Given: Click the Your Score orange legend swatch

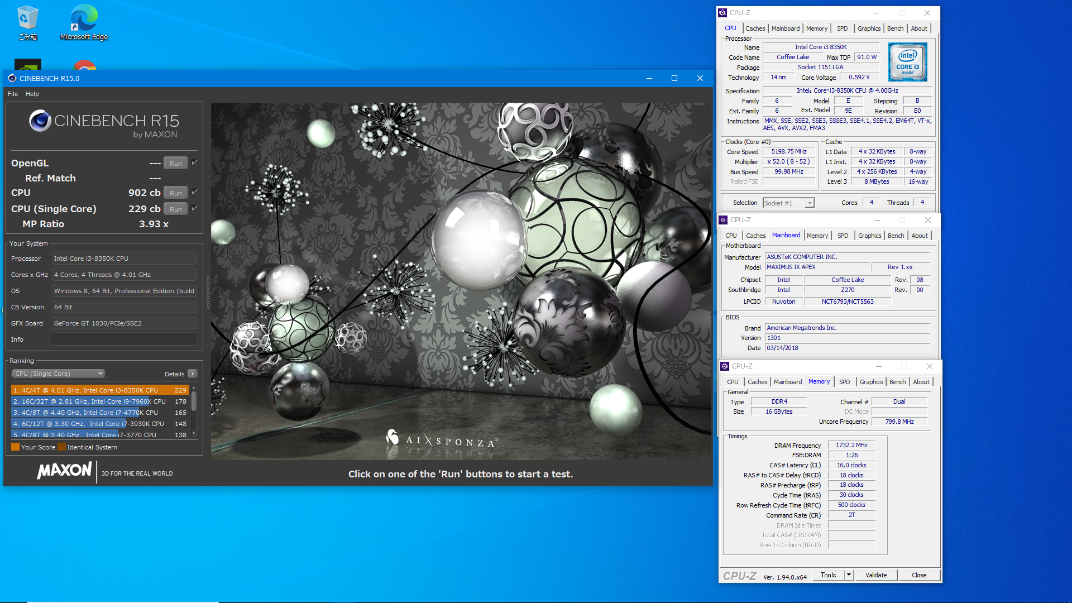Looking at the screenshot, I should tap(16, 447).
